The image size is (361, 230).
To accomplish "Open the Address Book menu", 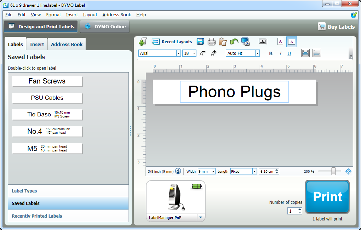I will click(116, 15).
